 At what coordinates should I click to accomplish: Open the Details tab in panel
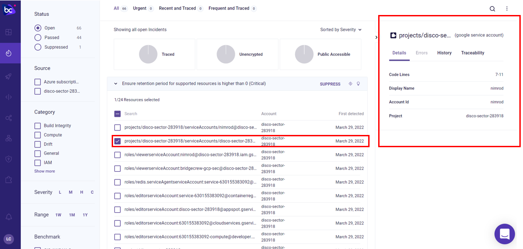point(399,53)
